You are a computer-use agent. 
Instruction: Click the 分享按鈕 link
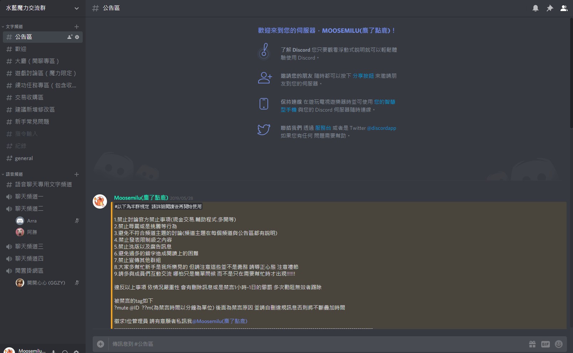[x=363, y=76]
